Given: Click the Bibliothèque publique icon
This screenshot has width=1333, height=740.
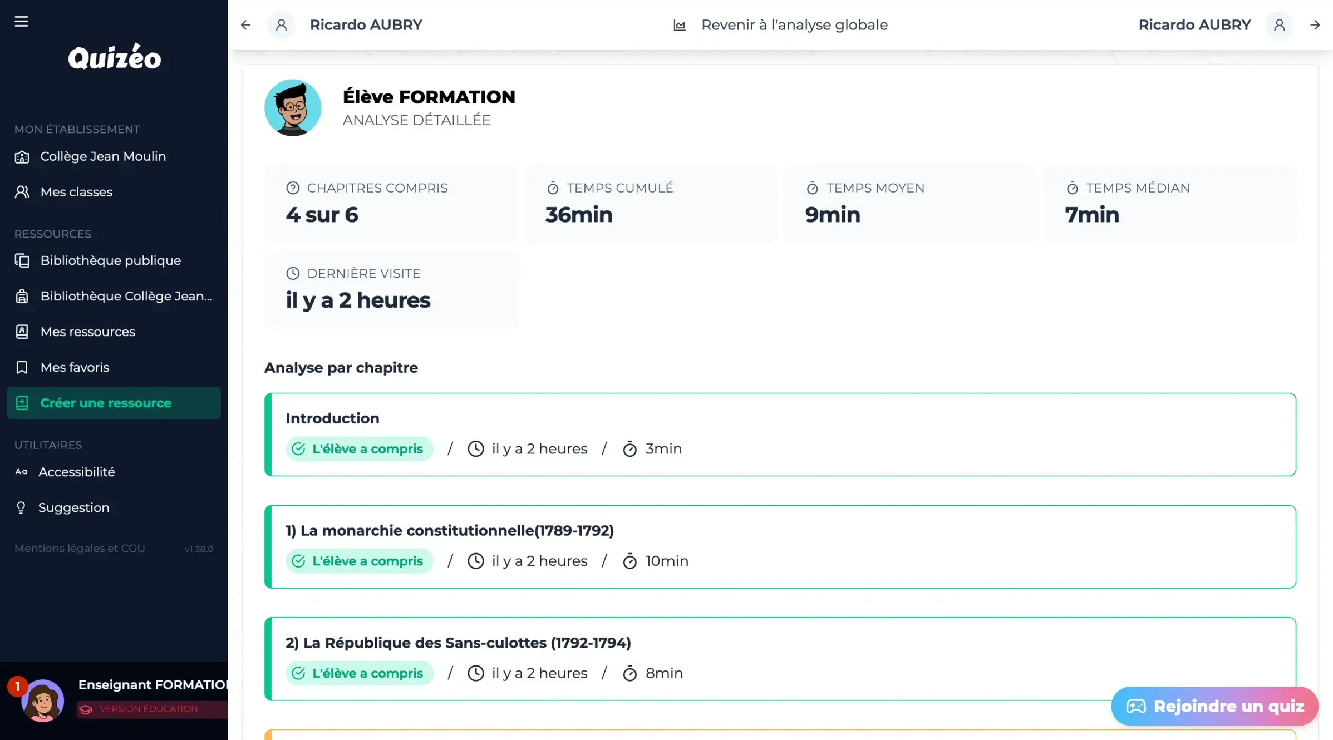Looking at the screenshot, I should coord(22,260).
